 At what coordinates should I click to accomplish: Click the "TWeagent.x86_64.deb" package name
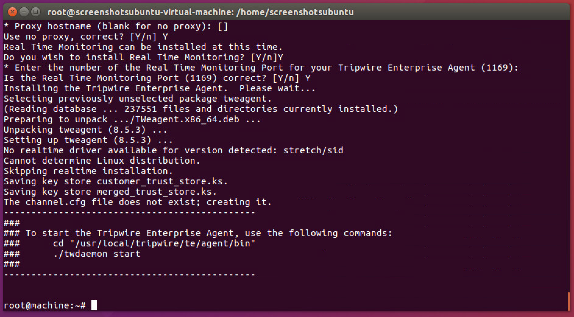pos(184,119)
